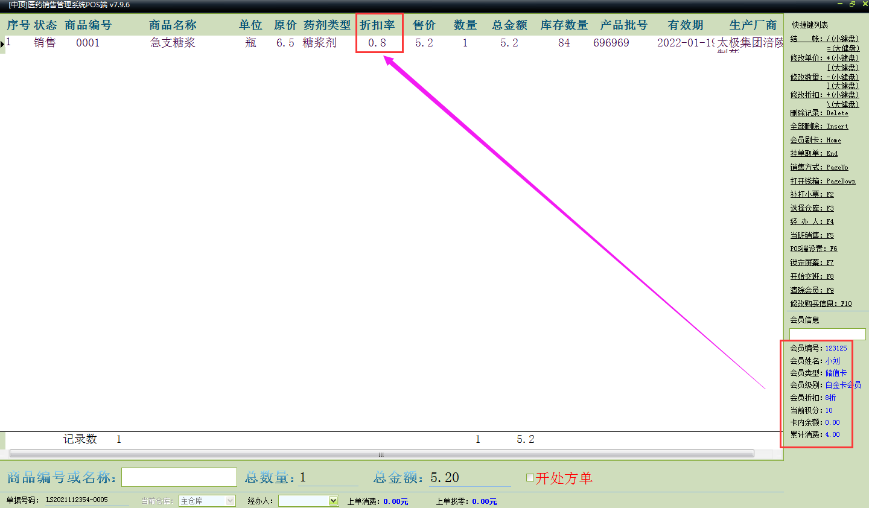Screen dimensions: 869x508
Task: Click the 折扣率 column header
Action: (x=377, y=25)
